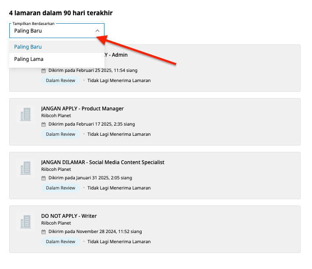The image size is (312, 269).
Task: Choose the Paling Lama sort option
Action: pyautogui.click(x=57, y=59)
